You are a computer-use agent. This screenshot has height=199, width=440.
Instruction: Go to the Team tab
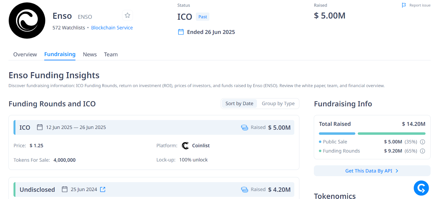click(111, 54)
